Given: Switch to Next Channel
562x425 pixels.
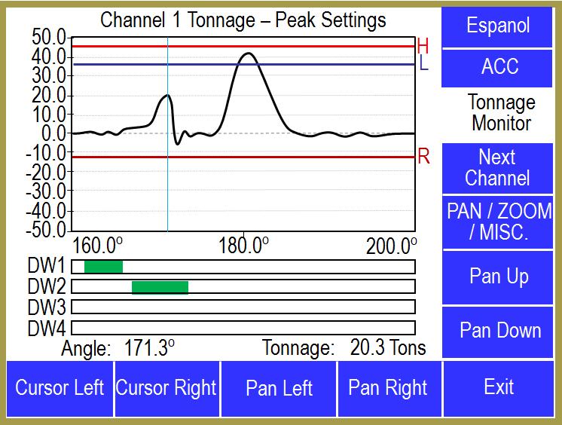Looking at the screenshot, I should coord(497,168).
